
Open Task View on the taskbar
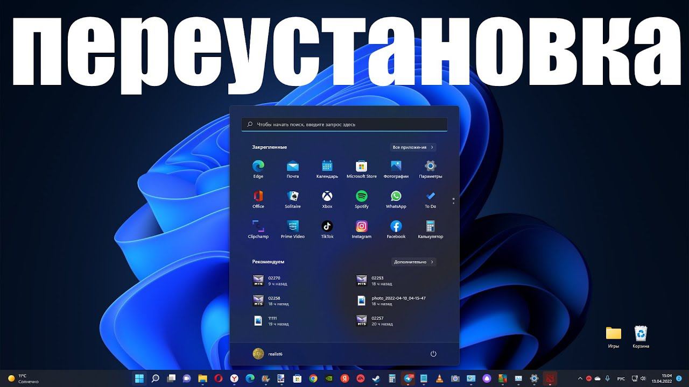[x=171, y=378]
